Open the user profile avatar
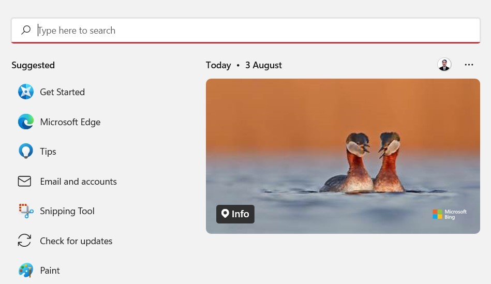The height and width of the screenshot is (284, 491). tap(444, 65)
